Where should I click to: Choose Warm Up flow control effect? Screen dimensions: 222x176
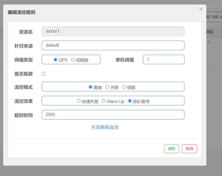[x=103, y=101]
